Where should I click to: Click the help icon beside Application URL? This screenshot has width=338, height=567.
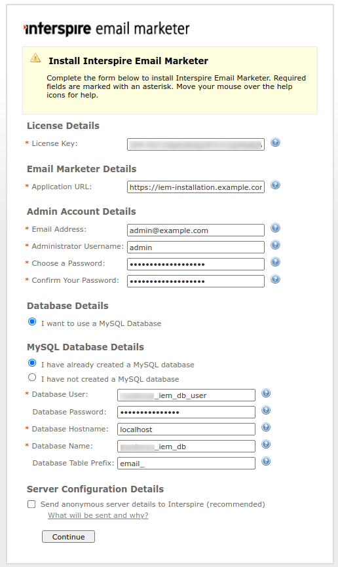click(275, 185)
